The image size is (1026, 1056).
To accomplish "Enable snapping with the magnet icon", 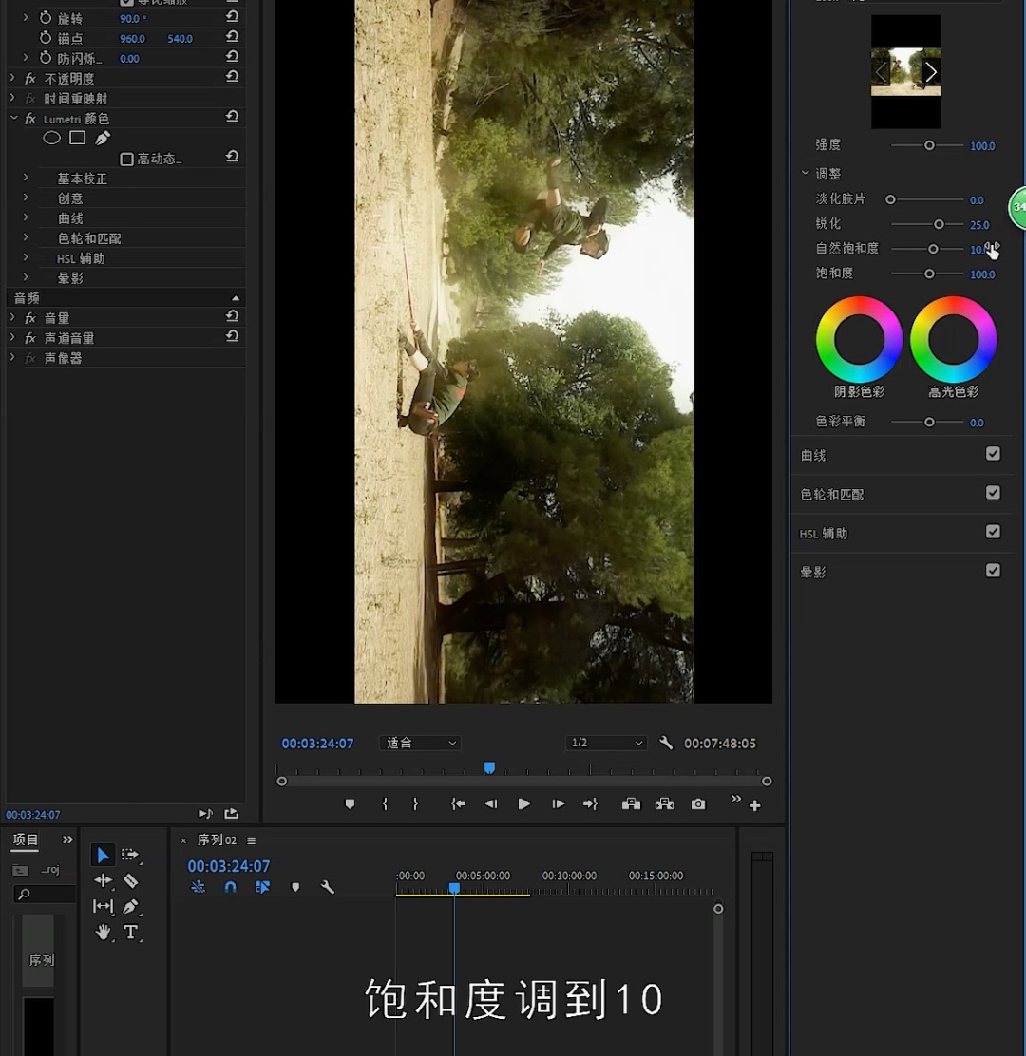I will pos(230,887).
